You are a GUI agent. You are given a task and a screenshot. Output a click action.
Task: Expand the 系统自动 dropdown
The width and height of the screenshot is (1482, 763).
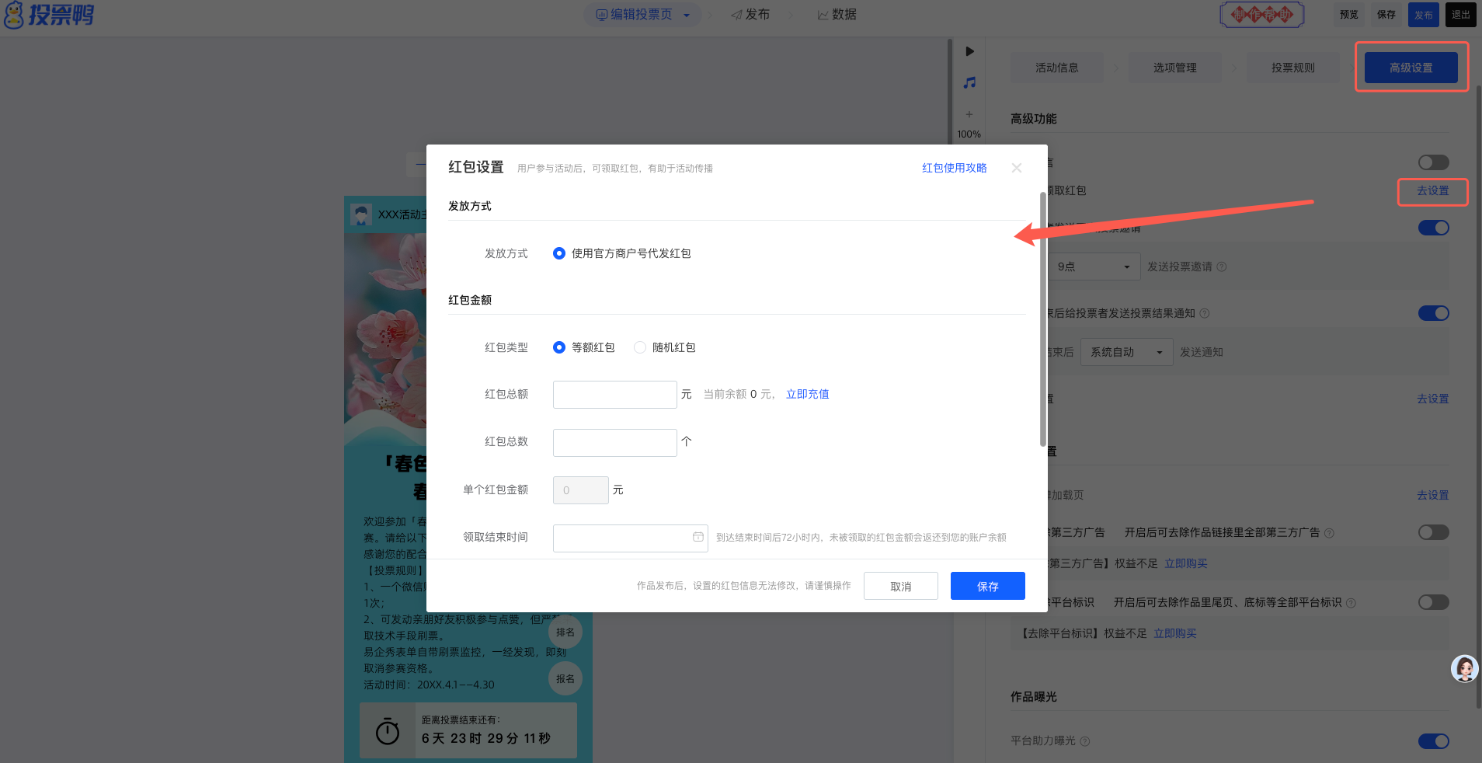point(1126,352)
